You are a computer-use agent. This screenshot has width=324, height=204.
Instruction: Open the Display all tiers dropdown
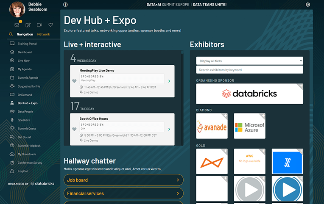pyautogui.click(x=249, y=61)
